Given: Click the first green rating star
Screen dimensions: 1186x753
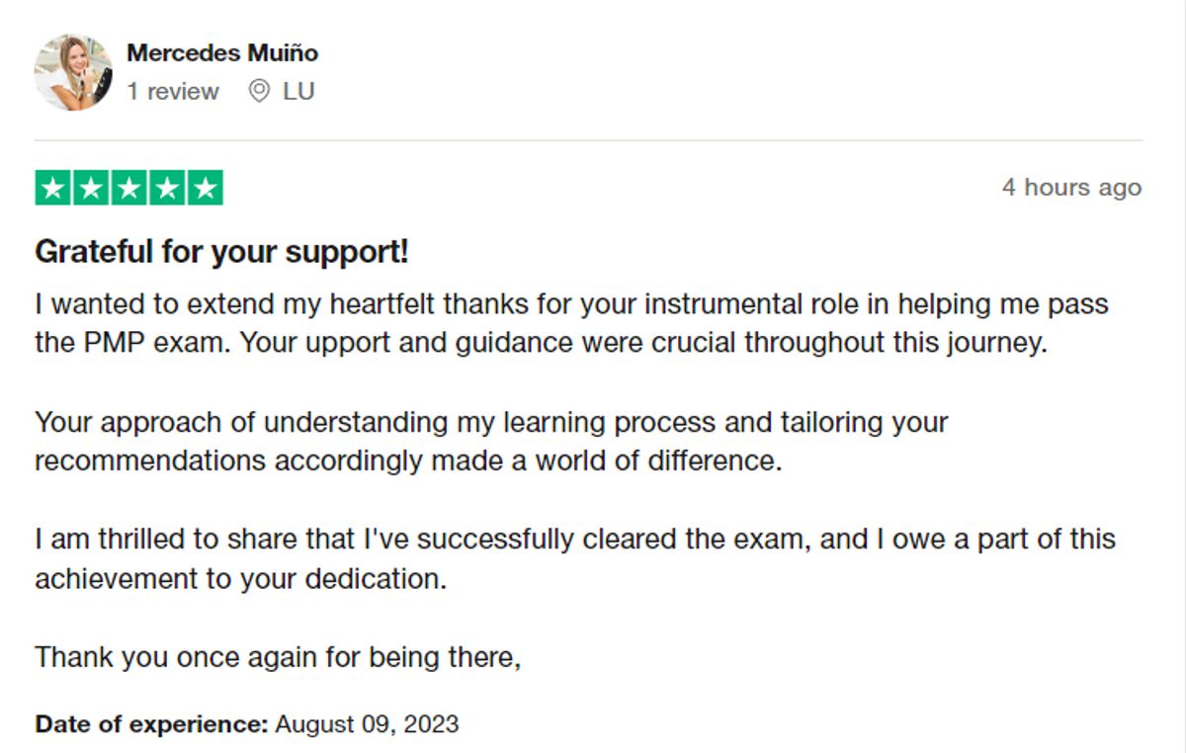Looking at the screenshot, I should 54,188.
